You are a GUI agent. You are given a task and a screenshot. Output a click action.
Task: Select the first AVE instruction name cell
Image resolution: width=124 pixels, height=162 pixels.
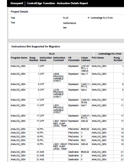pyautogui.click(x=46, y=152)
